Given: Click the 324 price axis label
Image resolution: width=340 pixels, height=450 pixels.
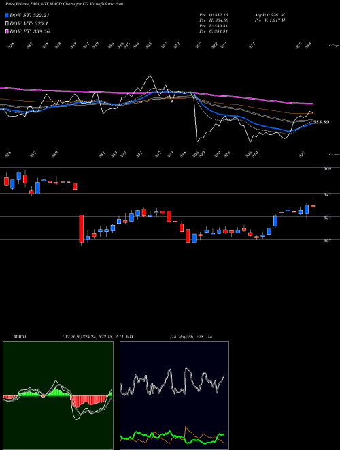Looking at the screenshot, I should click(x=327, y=217).
